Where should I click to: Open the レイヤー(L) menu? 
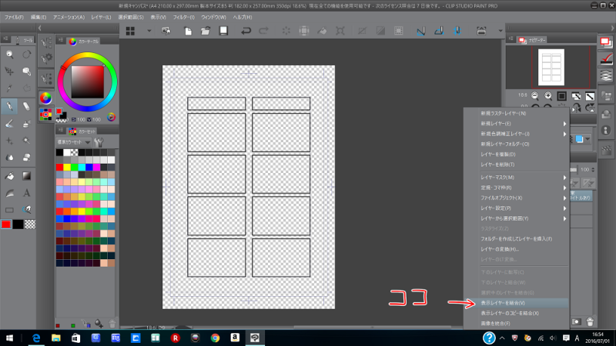pyautogui.click(x=101, y=17)
